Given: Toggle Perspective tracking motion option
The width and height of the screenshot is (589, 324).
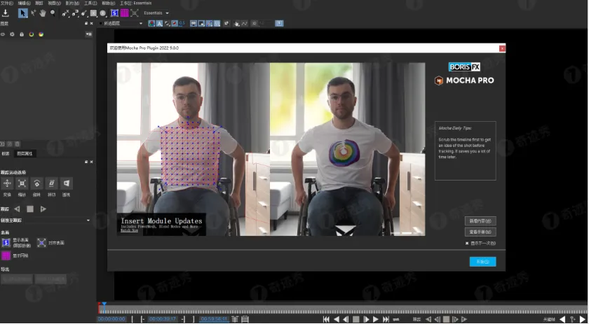Looking at the screenshot, I should click(67, 183).
